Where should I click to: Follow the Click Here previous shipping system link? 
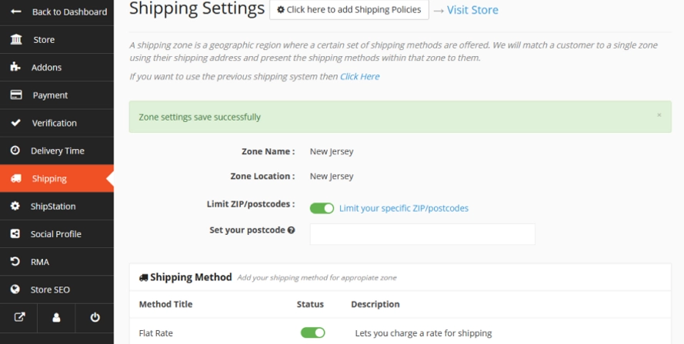pyautogui.click(x=360, y=76)
